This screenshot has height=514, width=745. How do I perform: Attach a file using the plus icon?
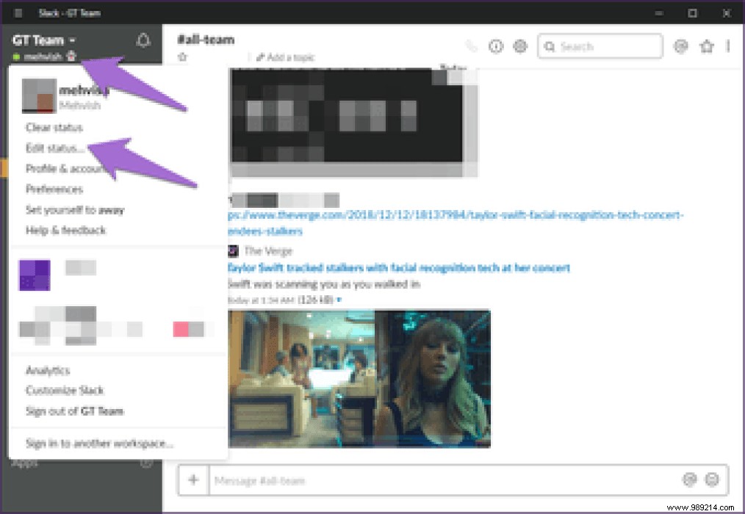[x=193, y=480]
